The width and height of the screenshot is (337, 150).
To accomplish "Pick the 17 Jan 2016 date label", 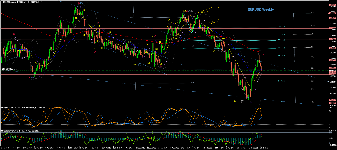I will (5, 148).
